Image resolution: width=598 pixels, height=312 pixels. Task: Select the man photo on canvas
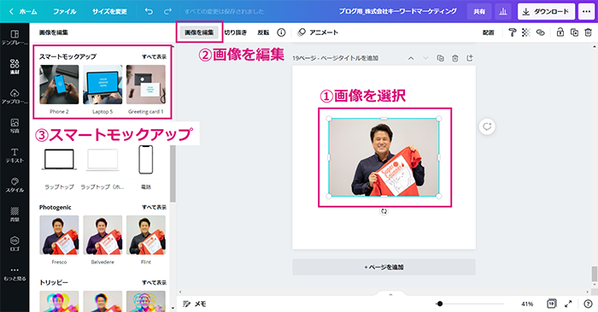click(x=384, y=157)
